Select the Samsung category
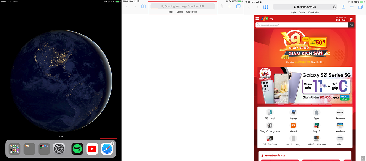The width and height of the screenshot is (366, 161). (x=340, y=114)
